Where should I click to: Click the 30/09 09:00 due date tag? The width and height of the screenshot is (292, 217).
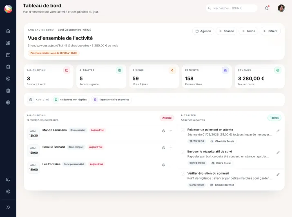pos(197,163)
